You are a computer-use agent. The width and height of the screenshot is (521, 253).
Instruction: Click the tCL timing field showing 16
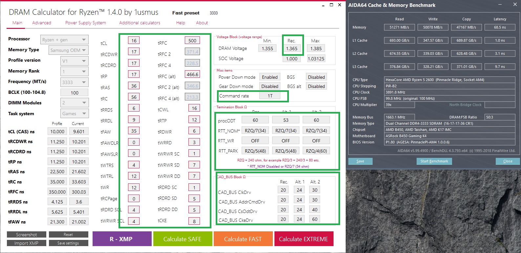pyautogui.click(x=134, y=40)
